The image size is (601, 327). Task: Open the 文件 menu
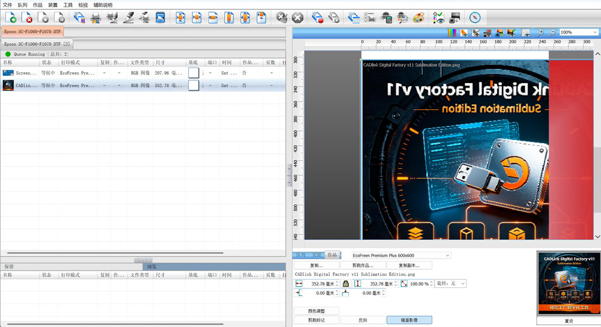7,5
